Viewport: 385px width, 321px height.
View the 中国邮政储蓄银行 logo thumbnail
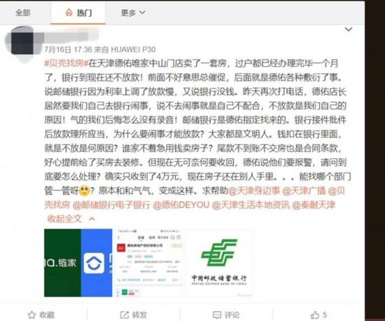(219, 263)
